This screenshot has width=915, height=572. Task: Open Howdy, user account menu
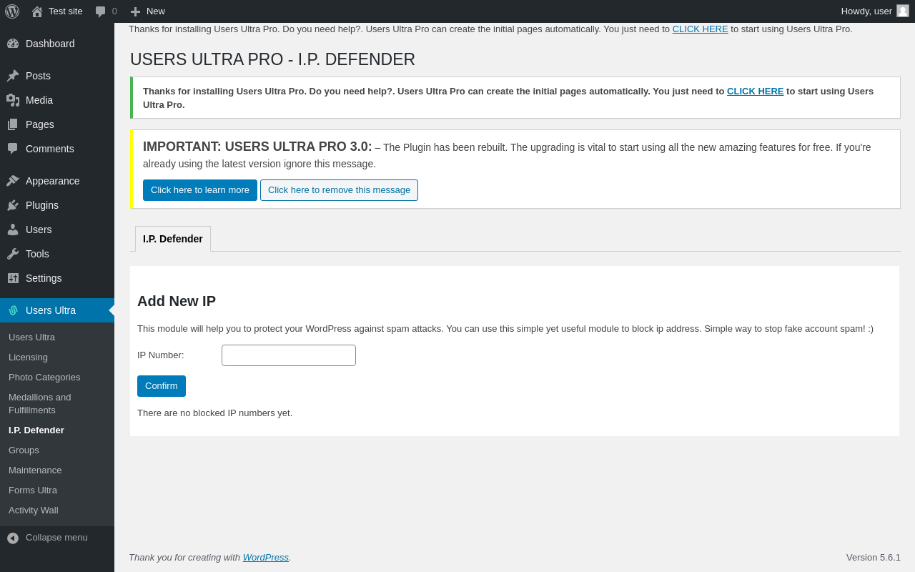(x=875, y=11)
